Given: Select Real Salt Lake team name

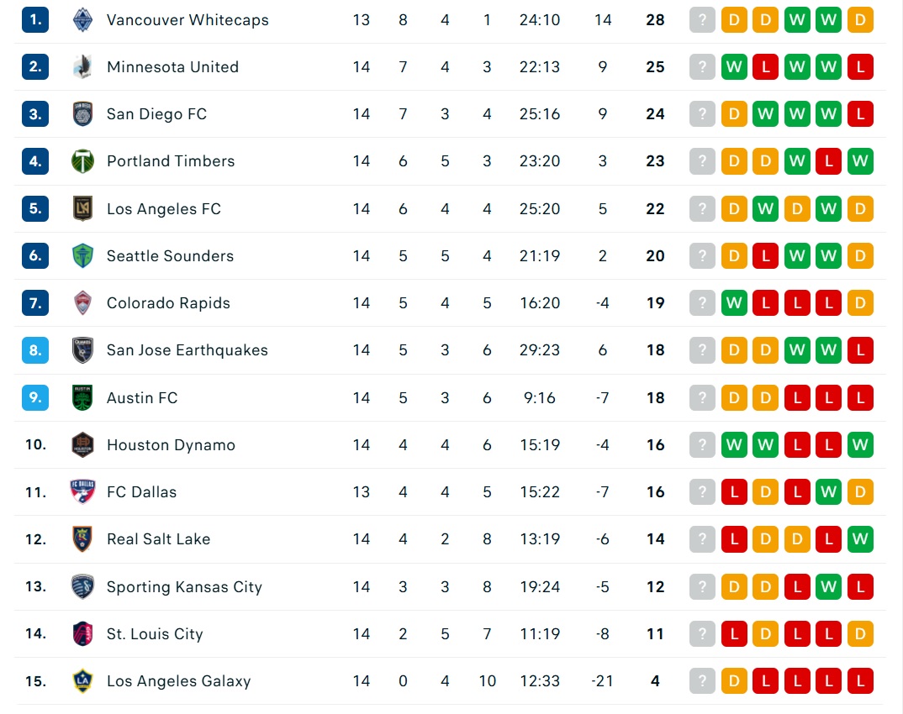Looking at the screenshot, I should click(158, 539).
